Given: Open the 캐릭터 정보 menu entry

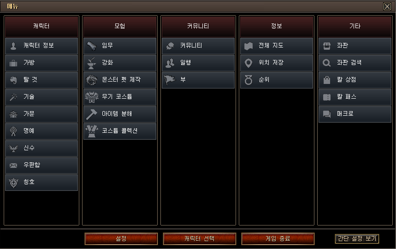Looking at the screenshot, I should (x=41, y=46).
